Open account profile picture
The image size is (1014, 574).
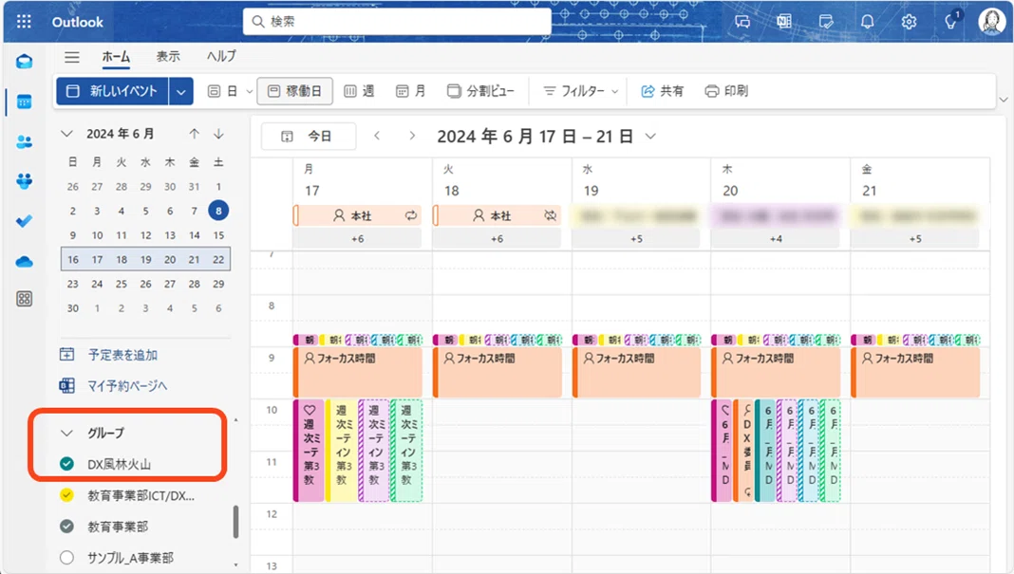pyautogui.click(x=991, y=21)
